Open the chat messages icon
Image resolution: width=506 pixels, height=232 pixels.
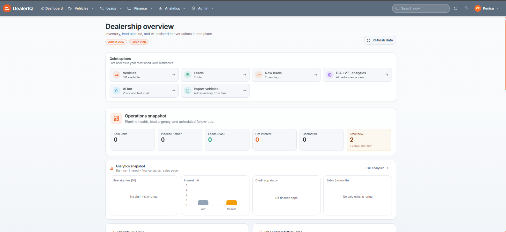(x=456, y=8)
